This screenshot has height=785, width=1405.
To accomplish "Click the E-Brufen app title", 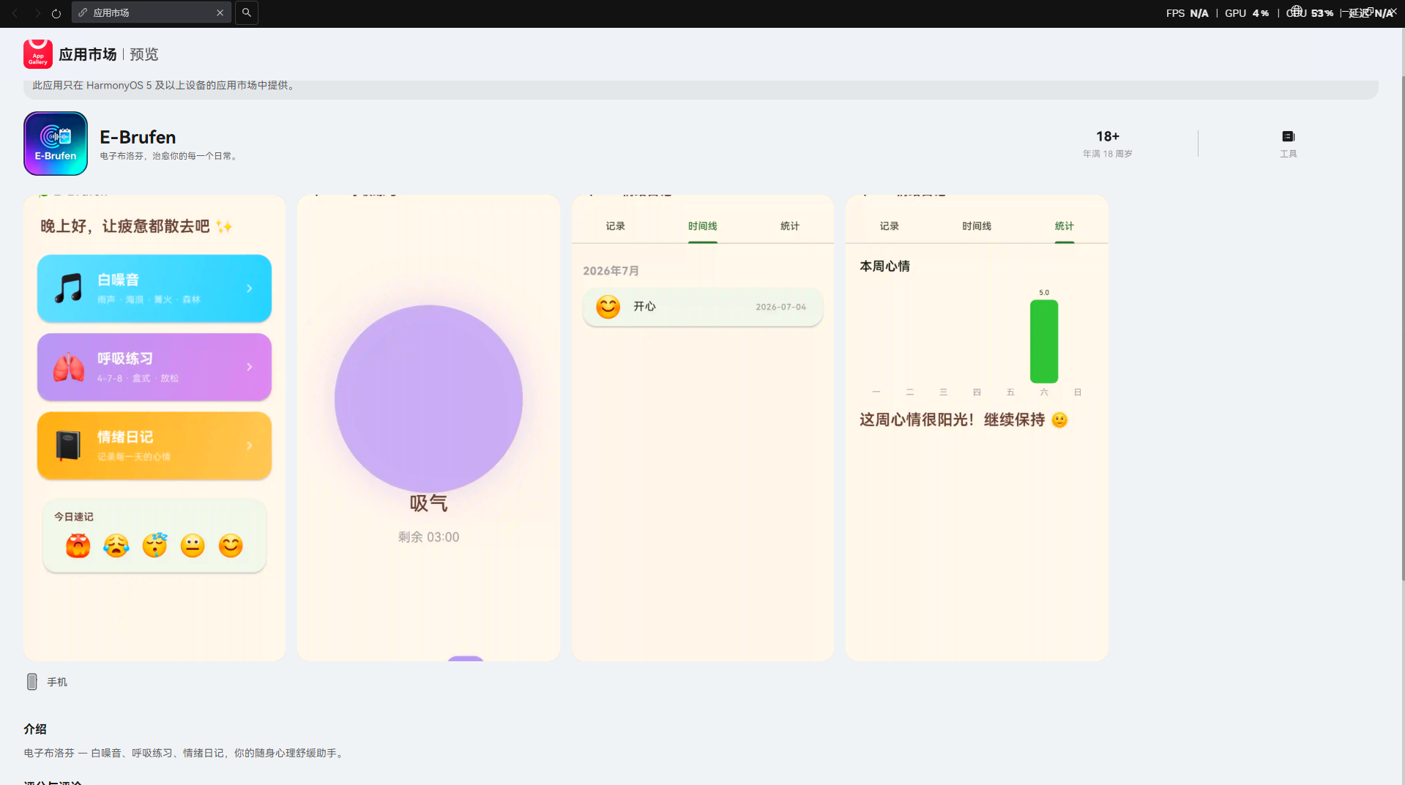I will (x=138, y=137).
